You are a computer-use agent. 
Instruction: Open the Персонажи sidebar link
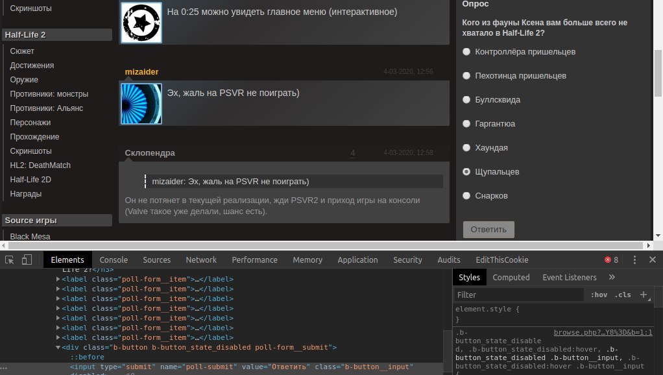(x=30, y=123)
